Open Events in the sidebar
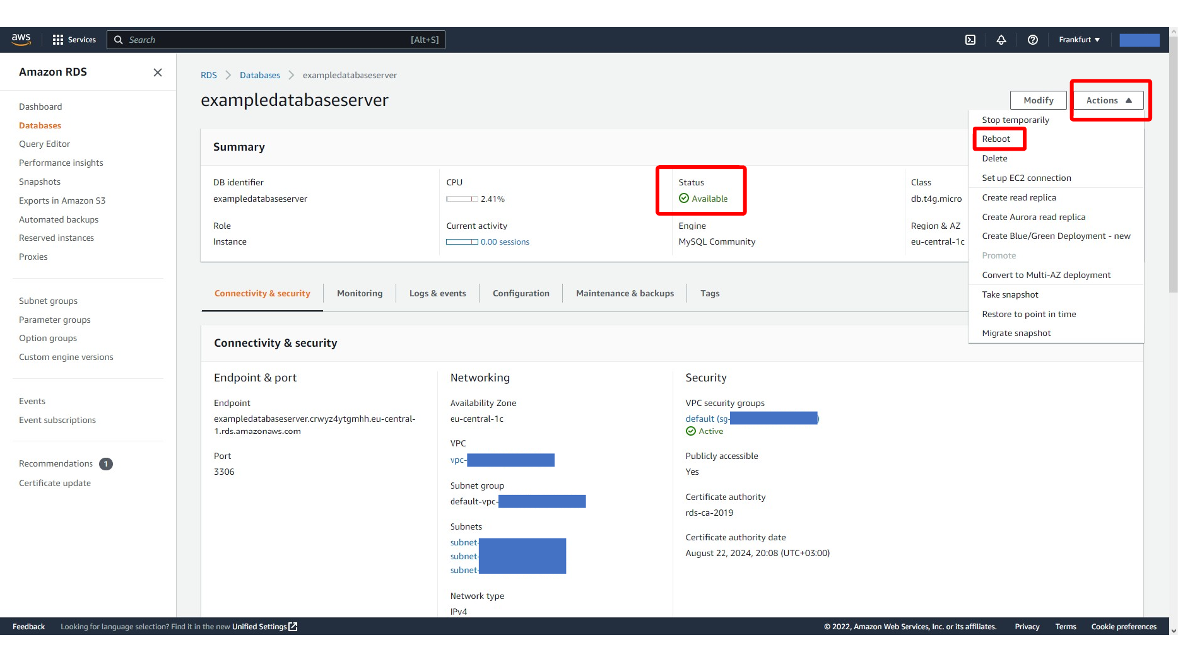Screen dimensions: 1178x662 pos(32,401)
